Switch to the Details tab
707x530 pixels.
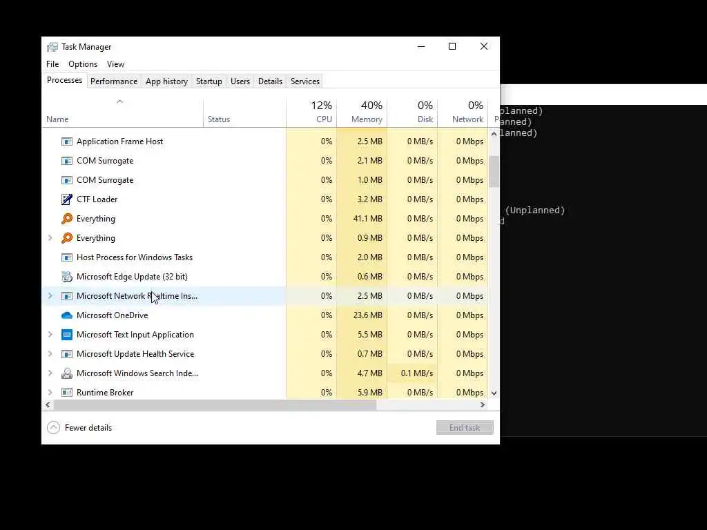tap(270, 81)
